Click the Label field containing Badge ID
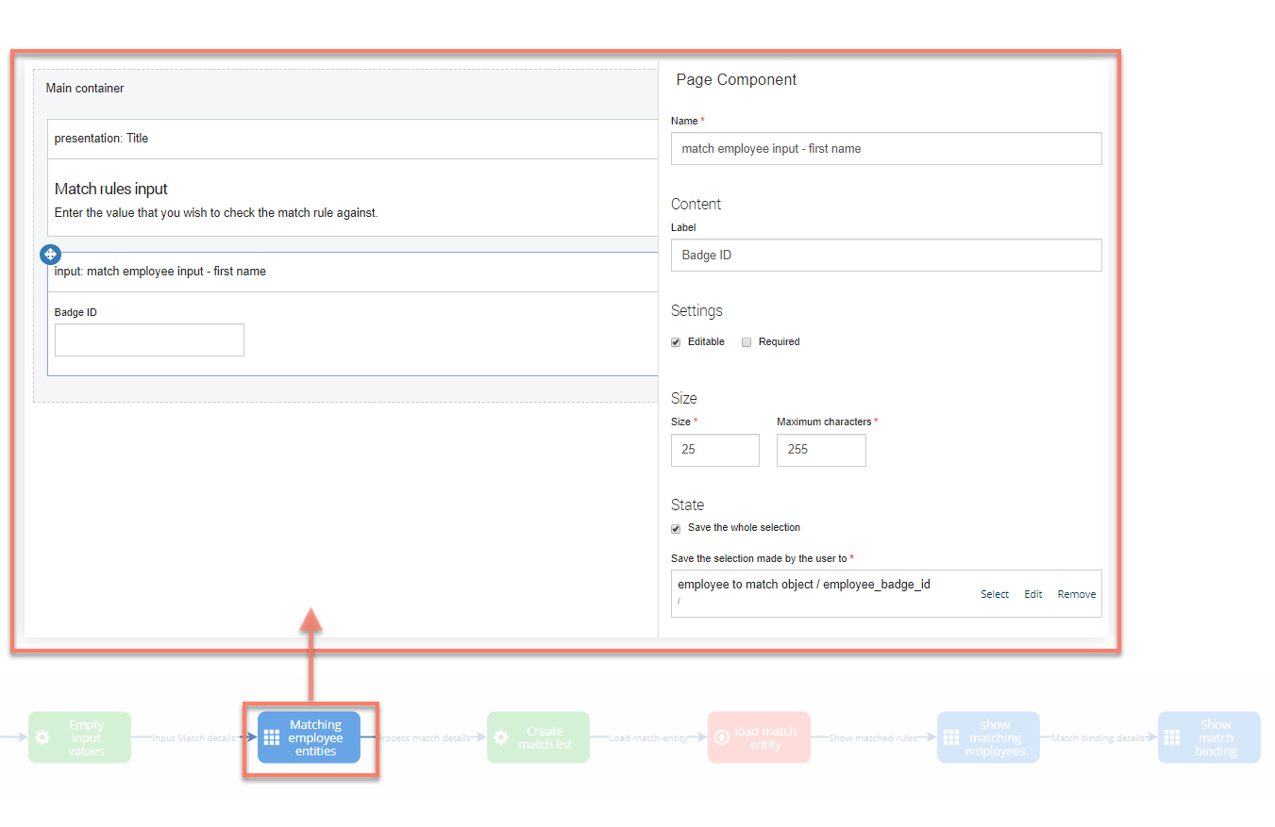 pos(885,255)
